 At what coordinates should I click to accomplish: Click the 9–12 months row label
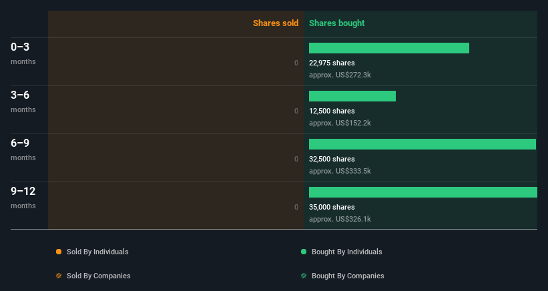click(23, 198)
